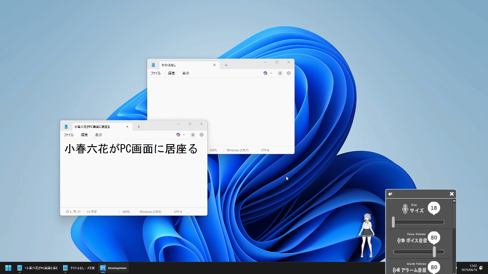Add a new tab in the 小春六花 Notepad
This screenshot has height=274, width=488.
point(139,127)
